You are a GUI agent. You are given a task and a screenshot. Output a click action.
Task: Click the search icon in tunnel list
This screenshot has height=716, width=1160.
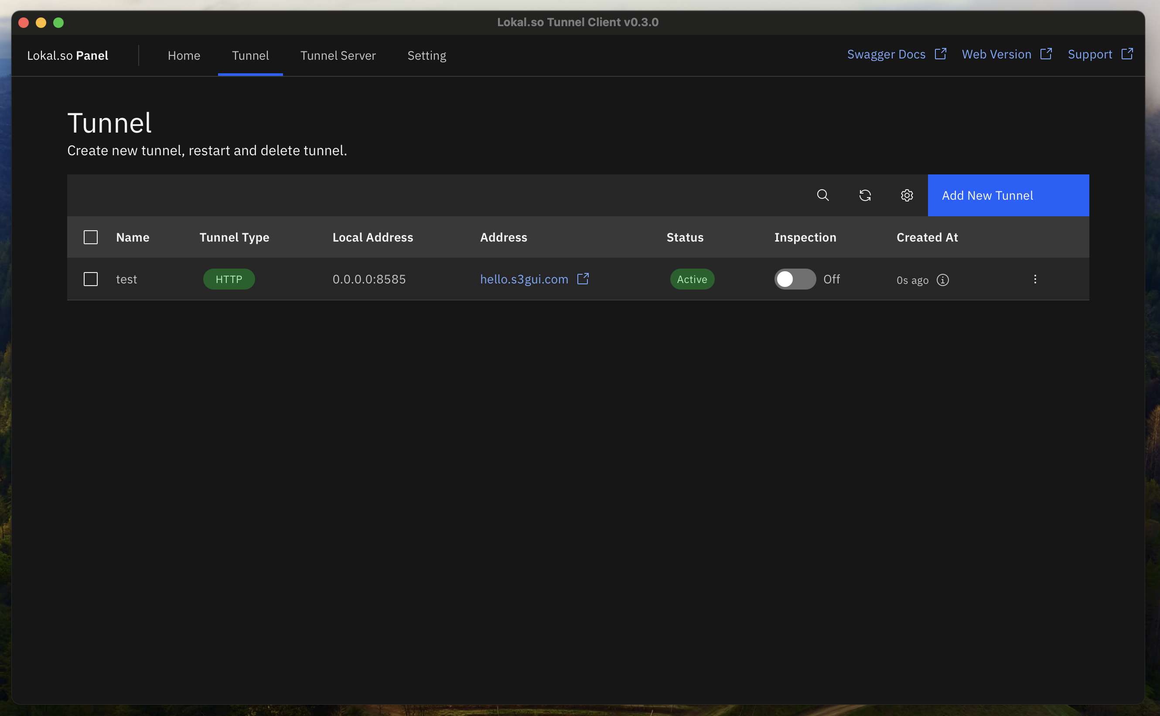click(x=823, y=196)
